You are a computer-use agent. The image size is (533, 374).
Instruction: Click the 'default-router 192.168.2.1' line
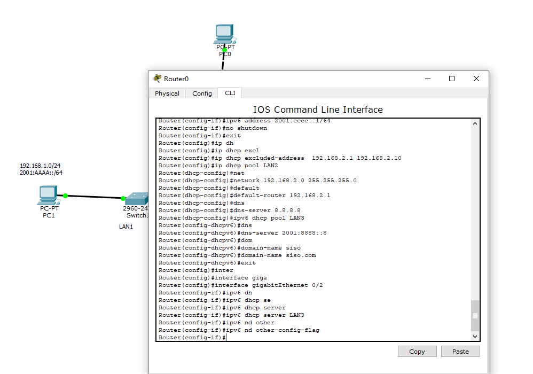point(245,195)
